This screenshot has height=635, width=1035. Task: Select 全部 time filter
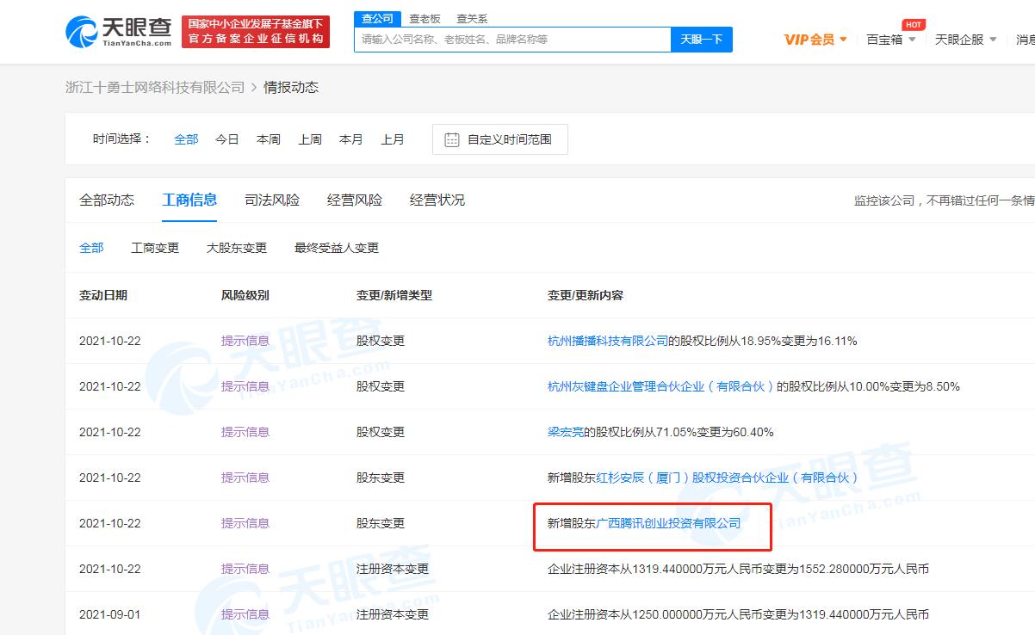(x=186, y=139)
